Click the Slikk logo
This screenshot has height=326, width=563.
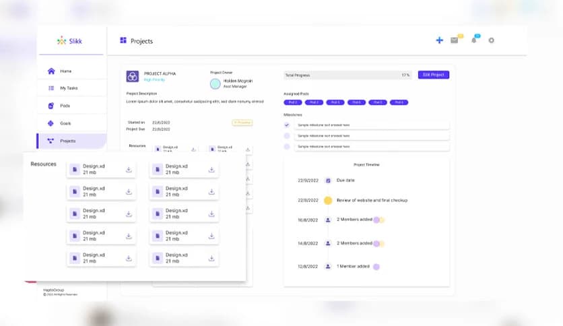click(69, 41)
